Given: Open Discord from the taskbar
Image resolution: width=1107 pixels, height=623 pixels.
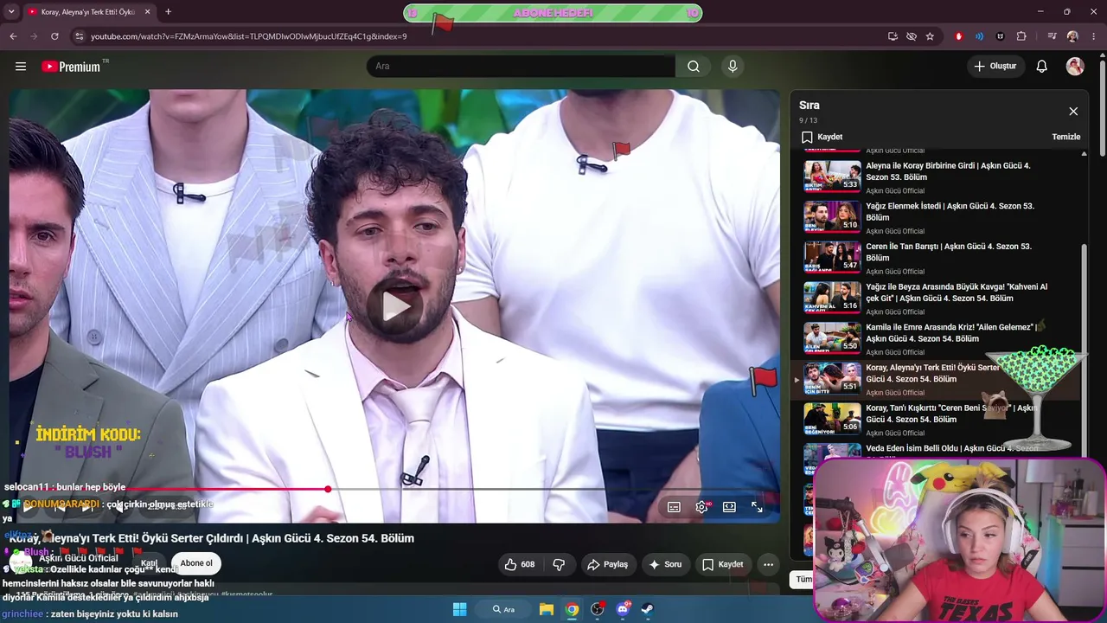Looking at the screenshot, I should [623, 609].
